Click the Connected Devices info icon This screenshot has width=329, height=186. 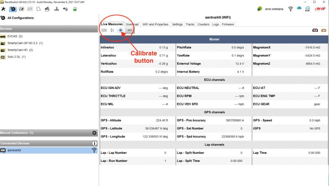94,143
